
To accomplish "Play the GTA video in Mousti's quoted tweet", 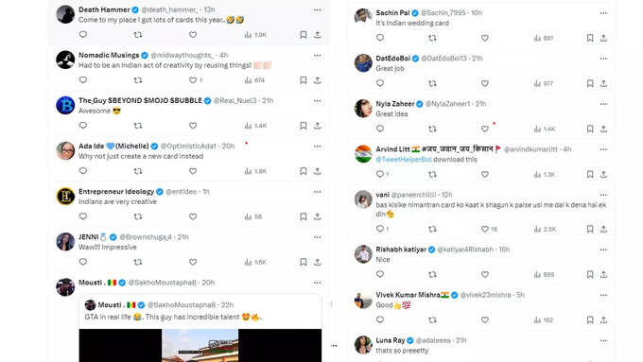I will pyautogui.click(x=200, y=345).
